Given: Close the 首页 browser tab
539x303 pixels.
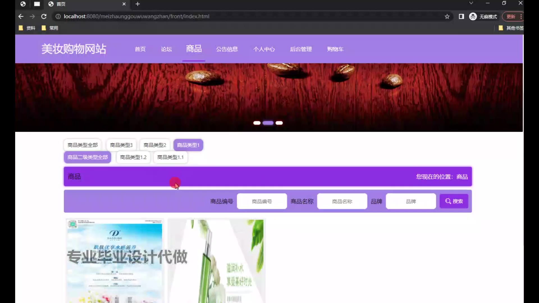Looking at the screenshot, I should [124, 4].
